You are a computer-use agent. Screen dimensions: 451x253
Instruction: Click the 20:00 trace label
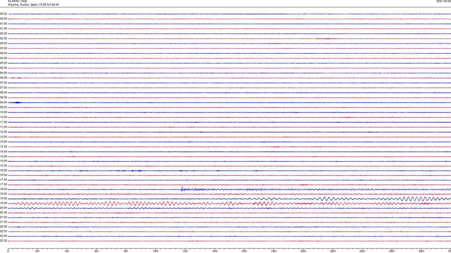pos(3,208)
